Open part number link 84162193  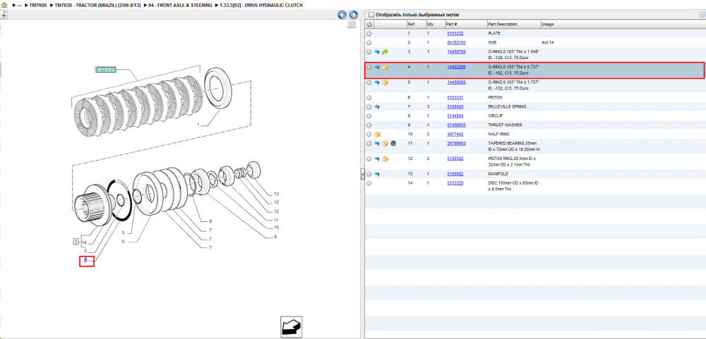pos(456,43)
